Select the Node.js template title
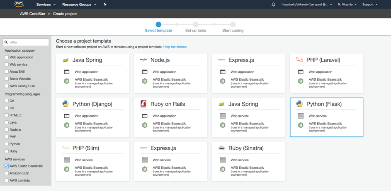 click(160, 60)
